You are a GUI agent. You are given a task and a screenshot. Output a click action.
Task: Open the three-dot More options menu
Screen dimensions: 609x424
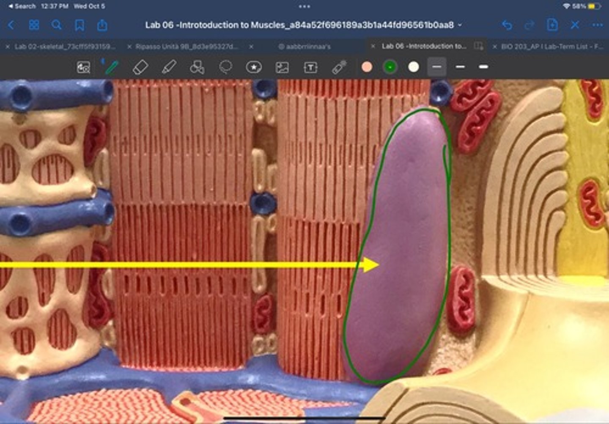pos(597,25)
